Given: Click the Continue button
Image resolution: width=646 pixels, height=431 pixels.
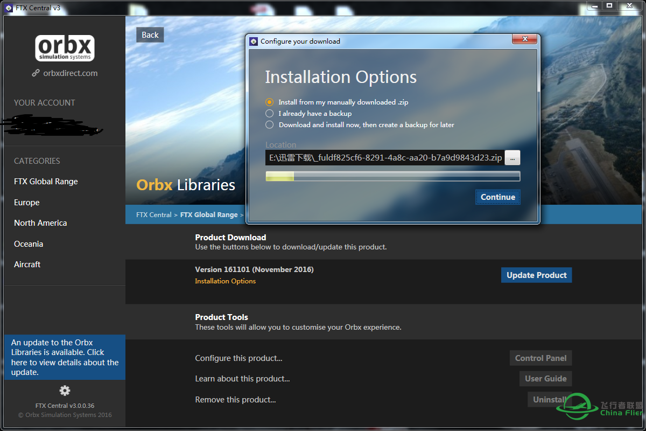Looking at the screenshot, I should coord(498,197).
